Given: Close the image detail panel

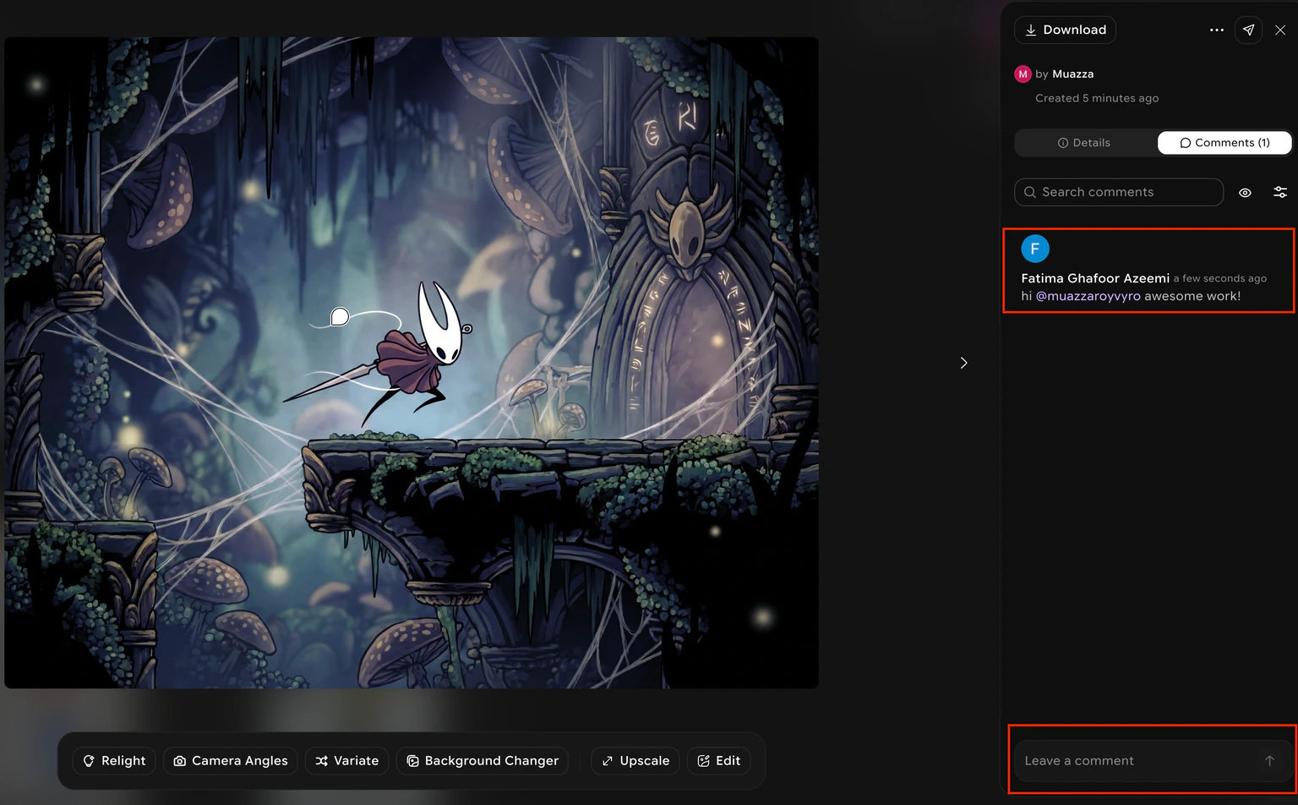Looking at the screenshot, I should pos(1280,30).
